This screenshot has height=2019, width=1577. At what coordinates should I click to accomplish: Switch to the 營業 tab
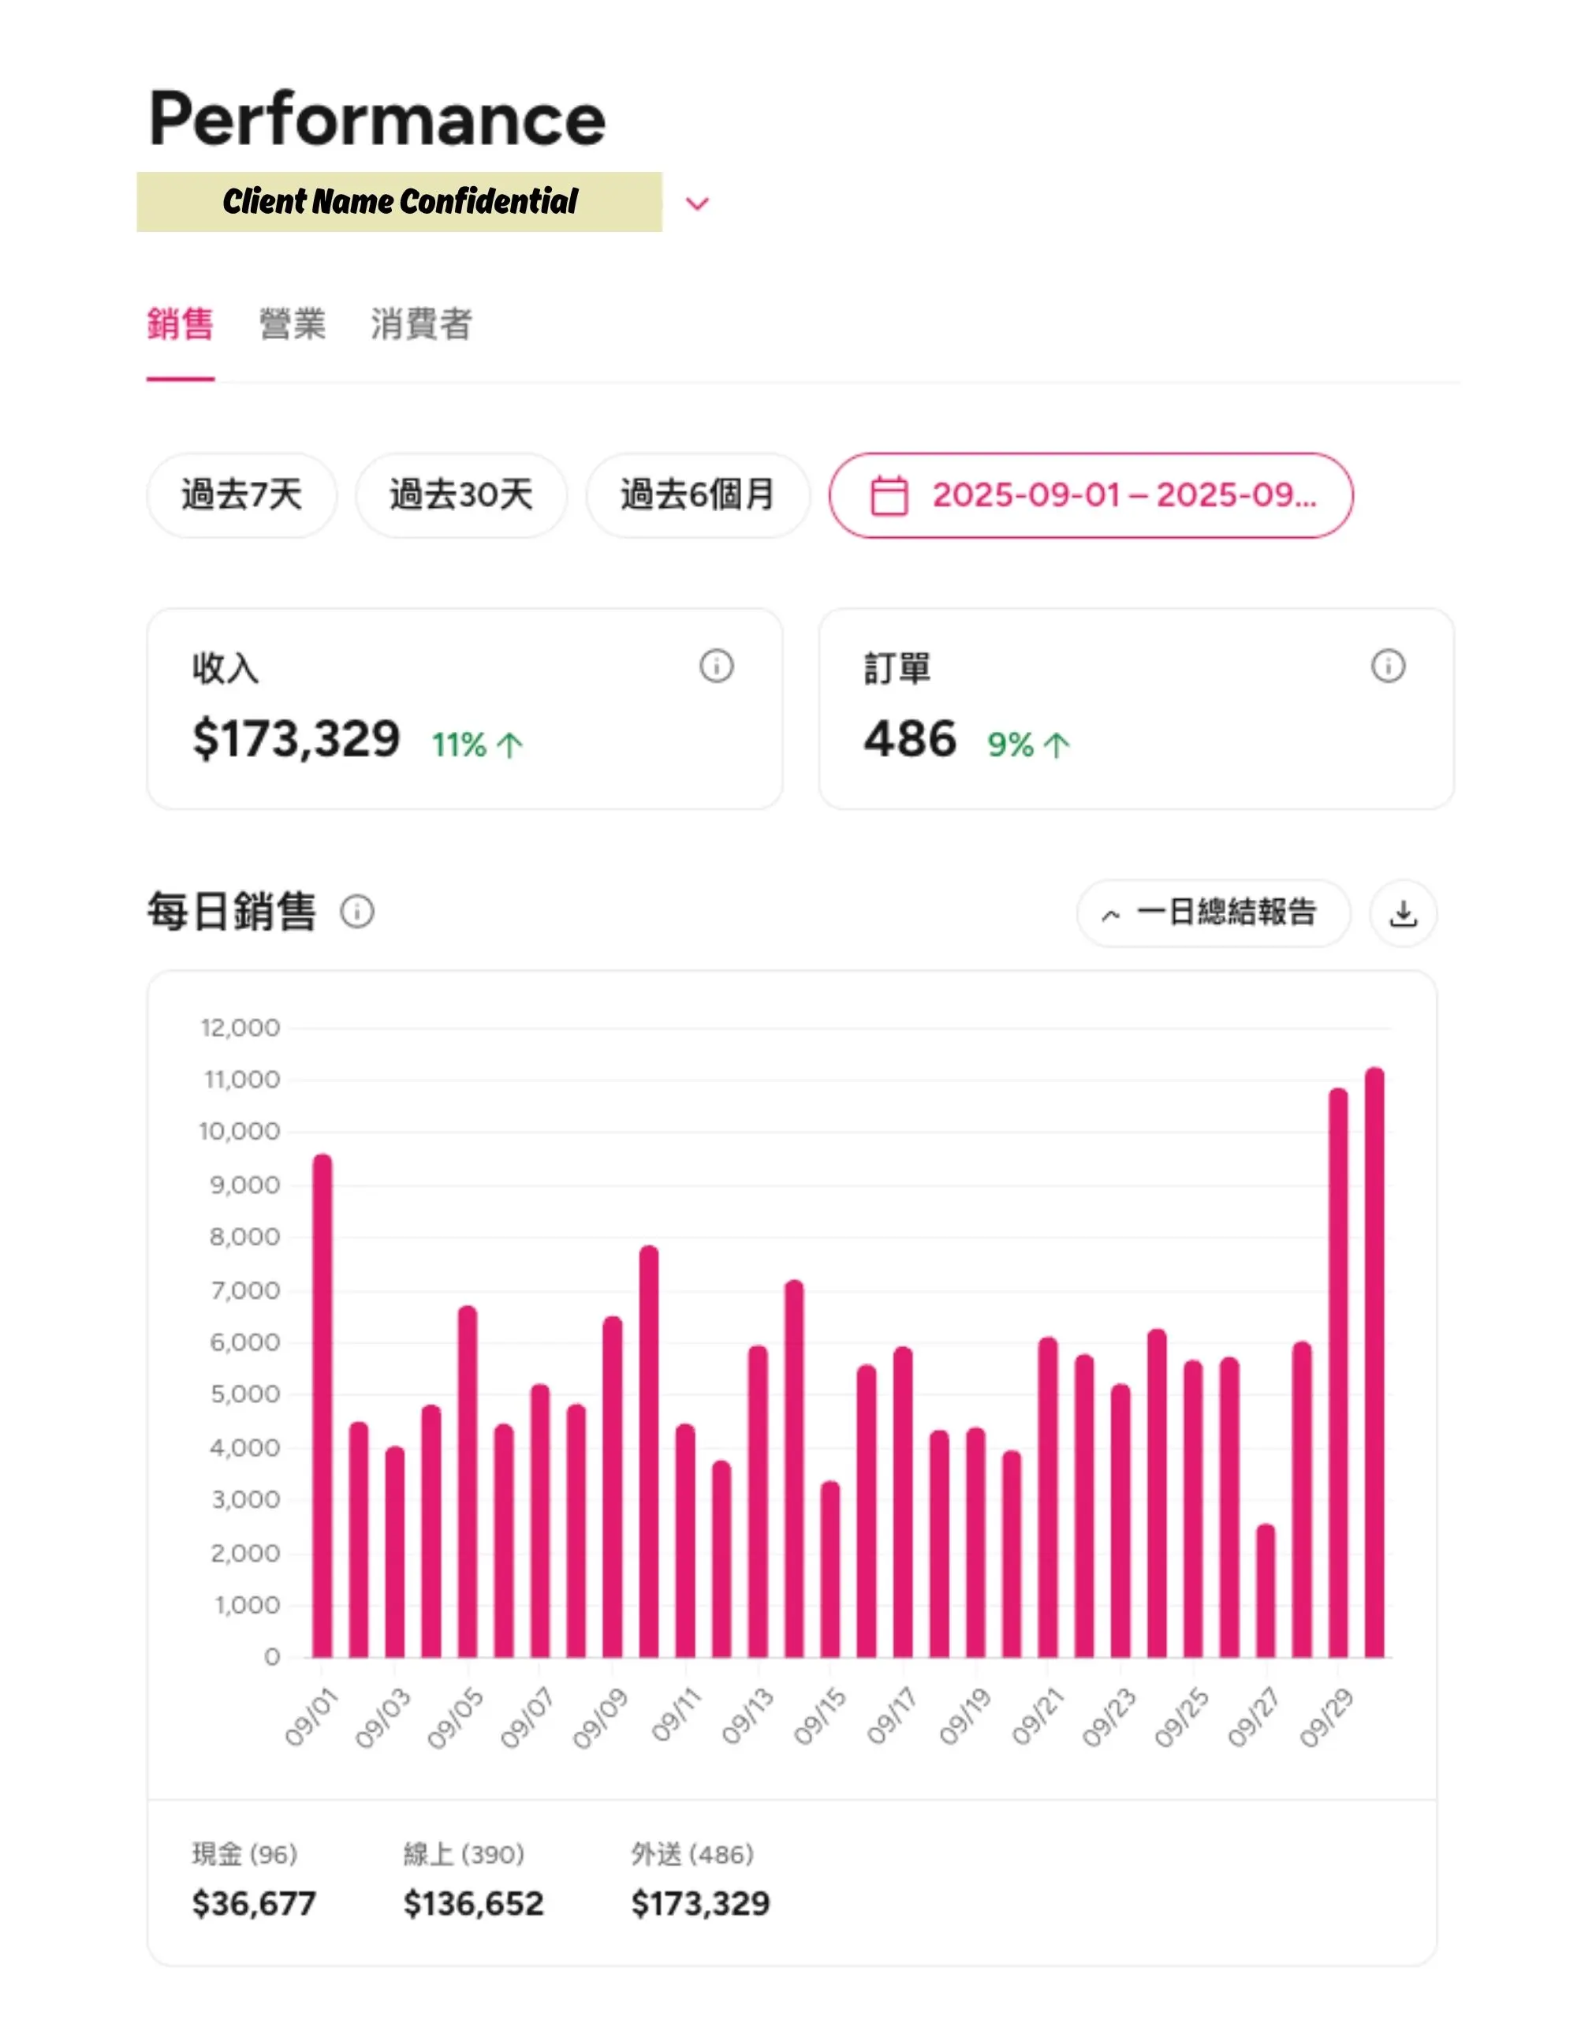click(292, 324)
